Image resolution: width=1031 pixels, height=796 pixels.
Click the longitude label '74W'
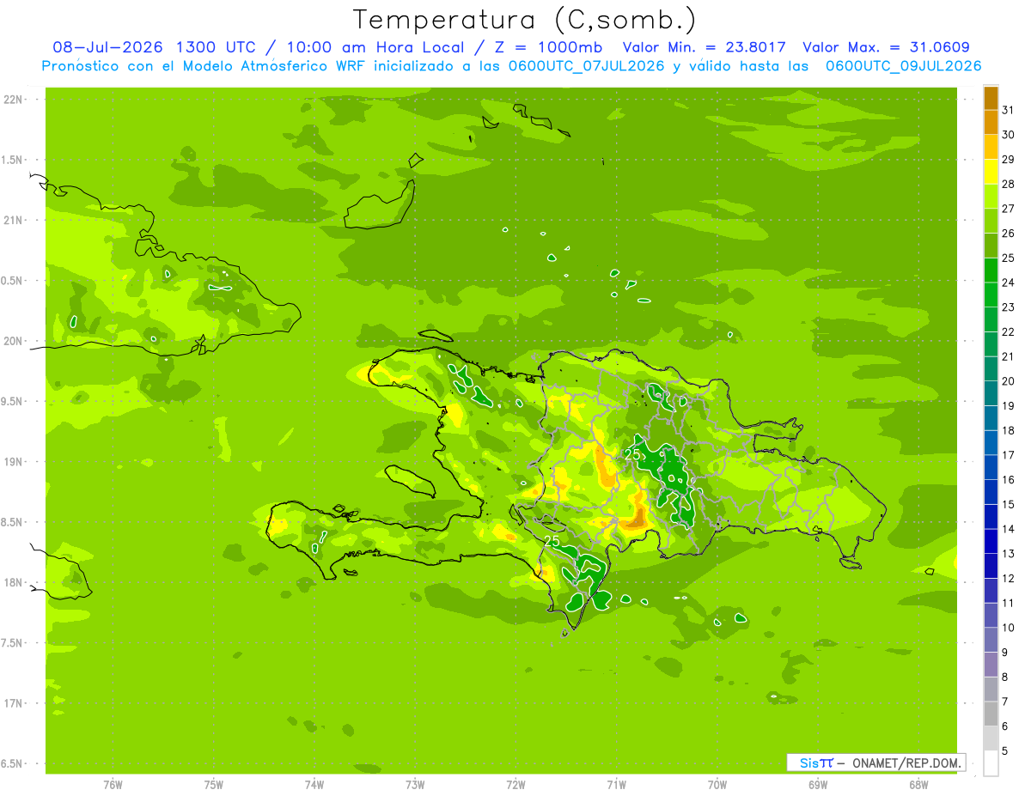[x=314, y=786]
